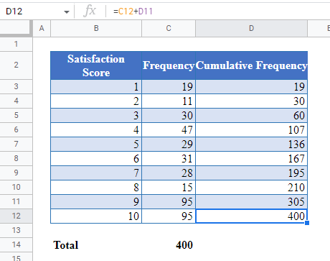Select column D header
Screen dimensions: 330x261
tap(251, 28)
